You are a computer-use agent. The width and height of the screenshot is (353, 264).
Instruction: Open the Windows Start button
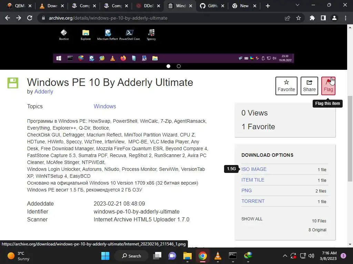coord(105,256)
